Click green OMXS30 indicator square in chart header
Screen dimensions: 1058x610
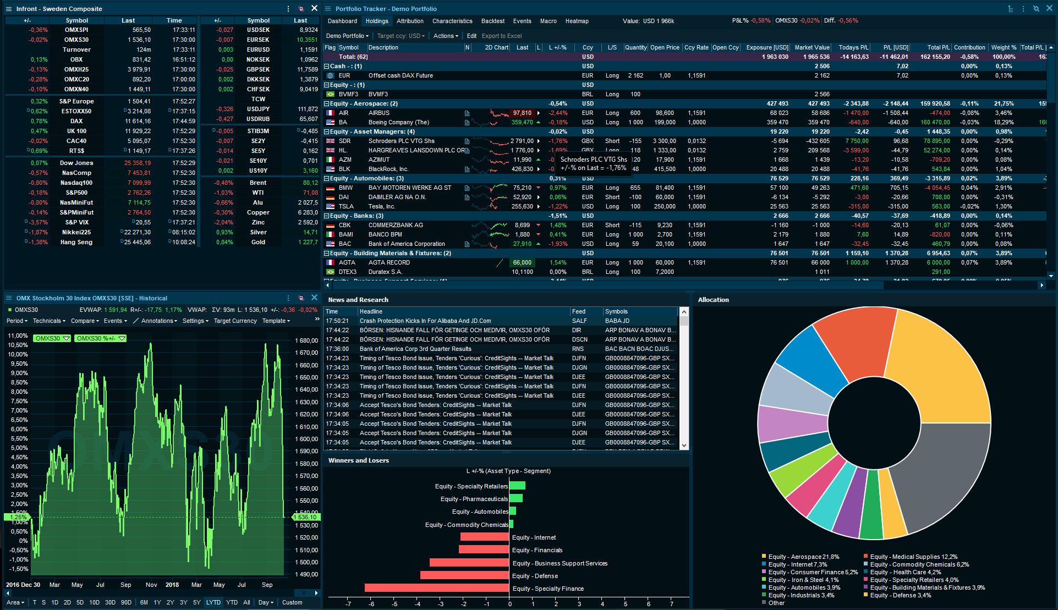pyautogui.click(x=10, y=310)
